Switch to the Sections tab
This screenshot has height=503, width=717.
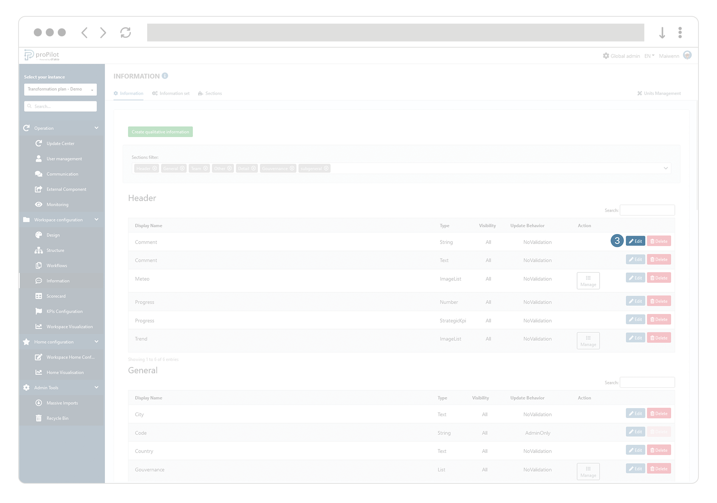[210, 93]
